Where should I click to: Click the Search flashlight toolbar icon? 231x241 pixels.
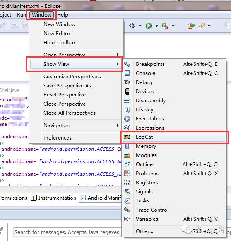tap(201, 26)
